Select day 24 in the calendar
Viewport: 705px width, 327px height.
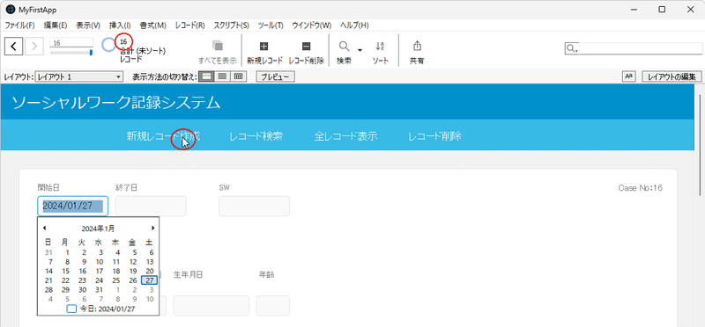[x=100, y=280]
